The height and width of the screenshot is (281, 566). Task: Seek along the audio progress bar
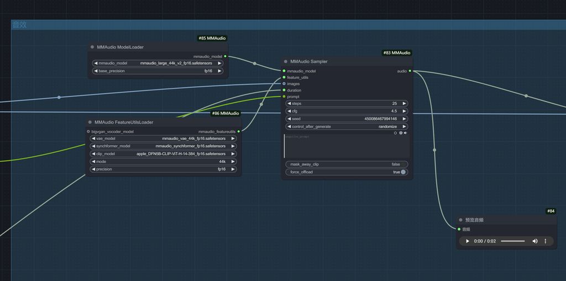(x=512, y=241)
